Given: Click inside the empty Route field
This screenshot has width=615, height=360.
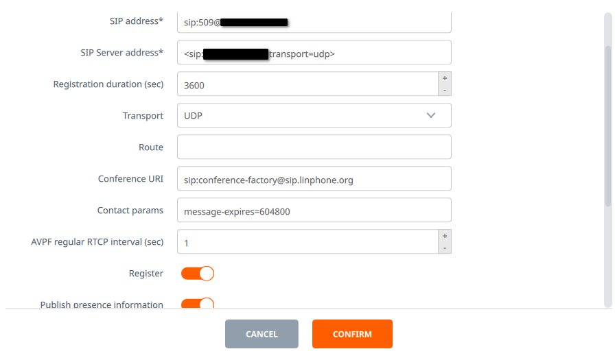Looking at the screenshot, I should (x=314, y=147).
